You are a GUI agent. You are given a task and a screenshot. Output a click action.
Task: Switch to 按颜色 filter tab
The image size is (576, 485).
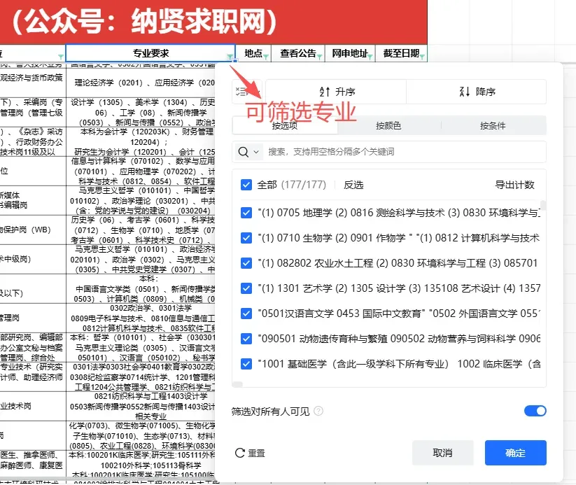pos(388,126)
